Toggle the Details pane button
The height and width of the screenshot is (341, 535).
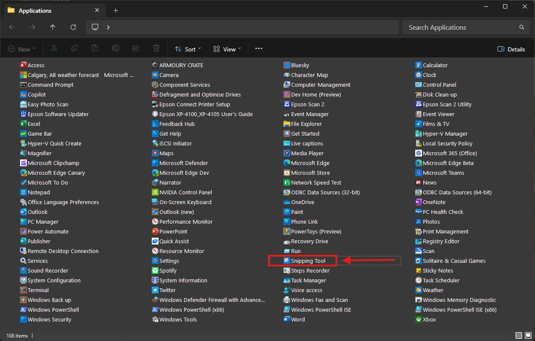tap(511, 49)
